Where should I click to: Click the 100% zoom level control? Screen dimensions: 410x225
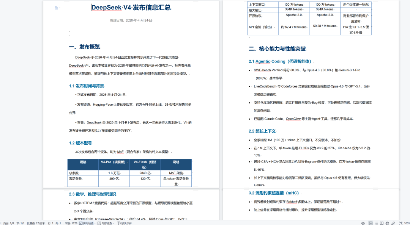[407, 222]
